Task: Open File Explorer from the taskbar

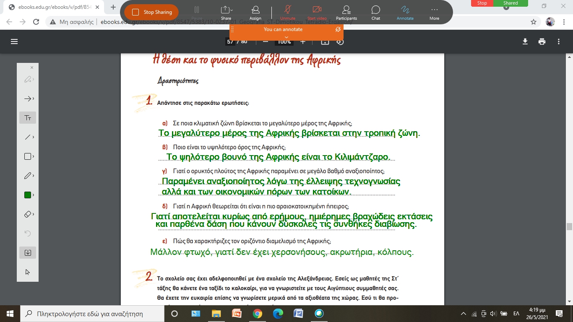Action: [x=216, y=314]
